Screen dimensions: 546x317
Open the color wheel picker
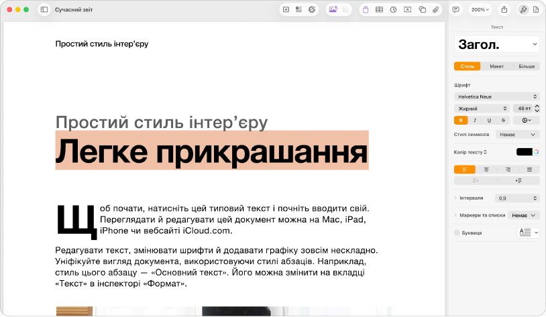click(536, 151)
